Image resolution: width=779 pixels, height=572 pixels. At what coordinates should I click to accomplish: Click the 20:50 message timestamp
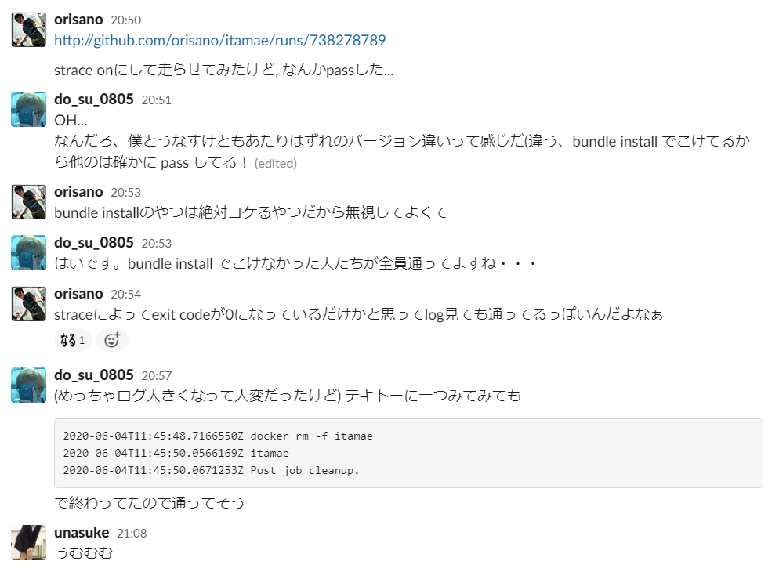[x=125, y=20]
